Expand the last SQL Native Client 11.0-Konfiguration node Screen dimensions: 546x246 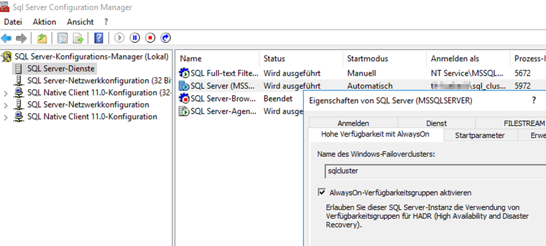6,117
